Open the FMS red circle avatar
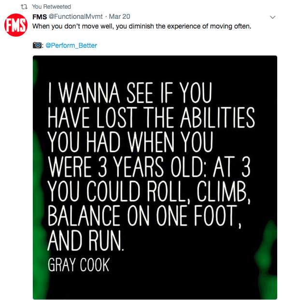 point(16,25)
